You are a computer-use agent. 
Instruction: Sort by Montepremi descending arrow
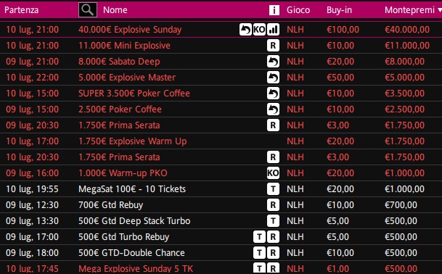[440, 10]
